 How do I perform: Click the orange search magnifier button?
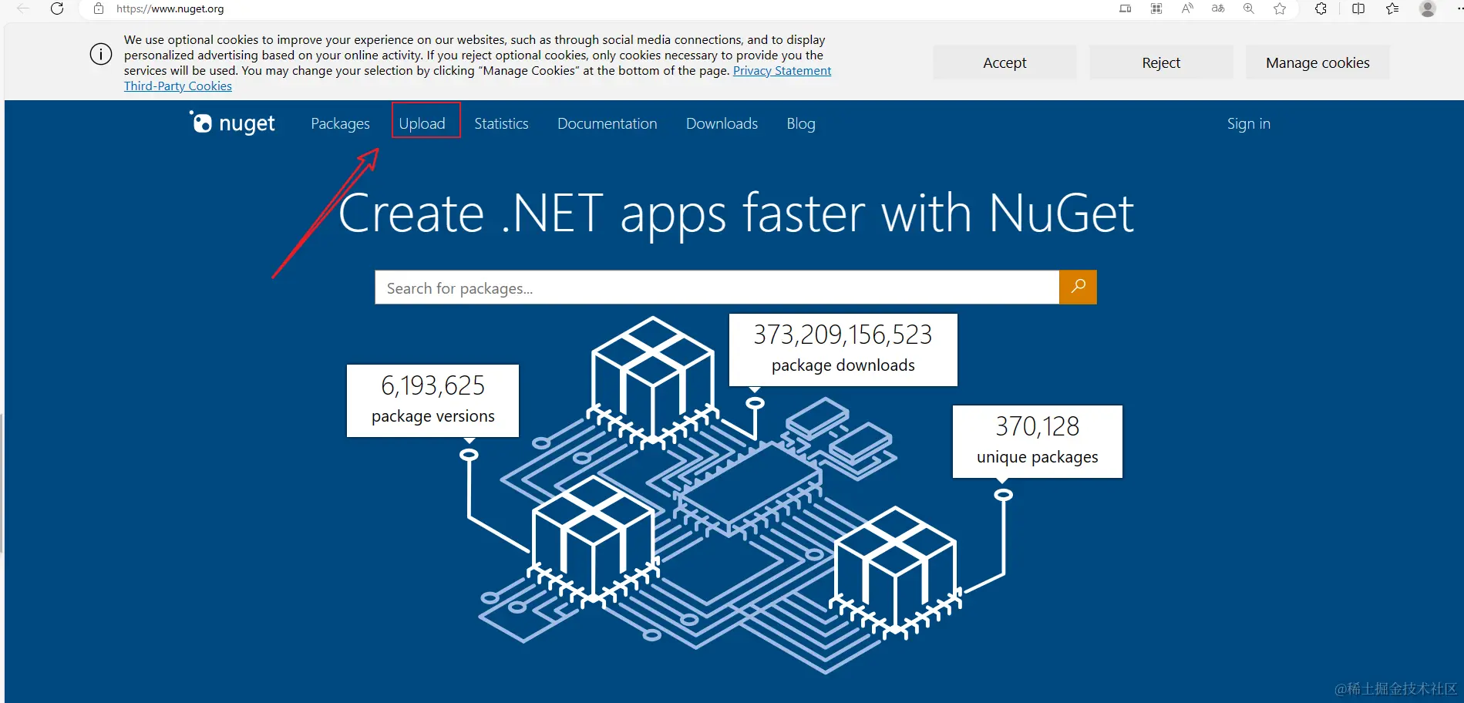[1078, 288]
